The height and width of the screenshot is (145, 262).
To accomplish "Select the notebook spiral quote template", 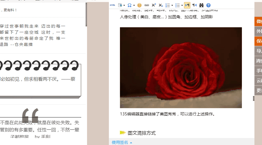I will click(x=40, y=79).
